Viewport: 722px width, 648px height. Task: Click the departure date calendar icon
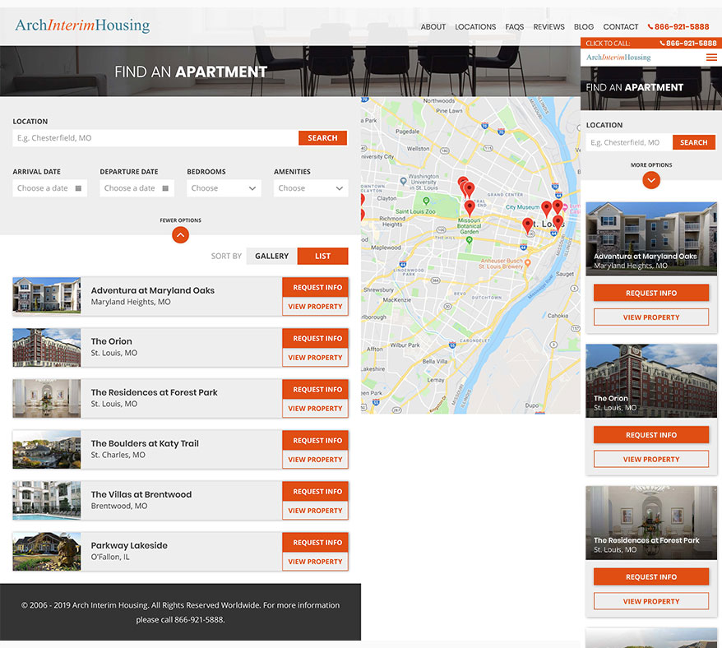point(165,188)
